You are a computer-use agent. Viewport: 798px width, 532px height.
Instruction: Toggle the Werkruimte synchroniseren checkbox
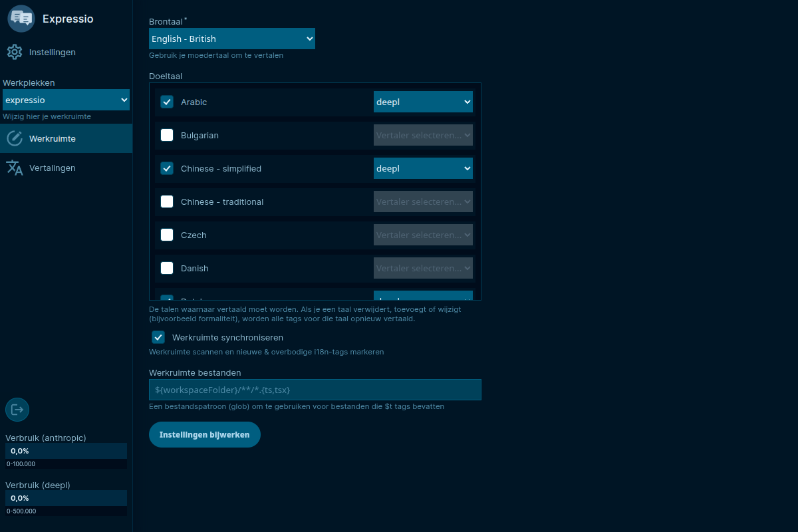click(x=158, y=337)
